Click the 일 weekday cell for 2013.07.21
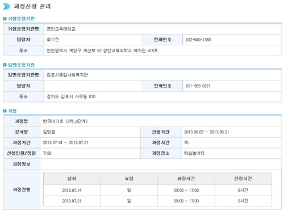The image size is (284, 211). click(x=129, y=201)
